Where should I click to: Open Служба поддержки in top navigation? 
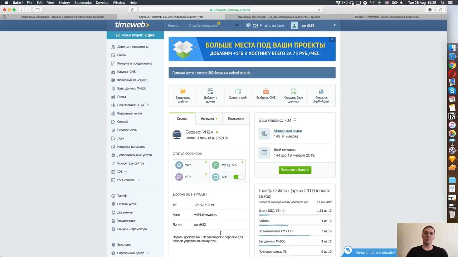click(203, 25)
